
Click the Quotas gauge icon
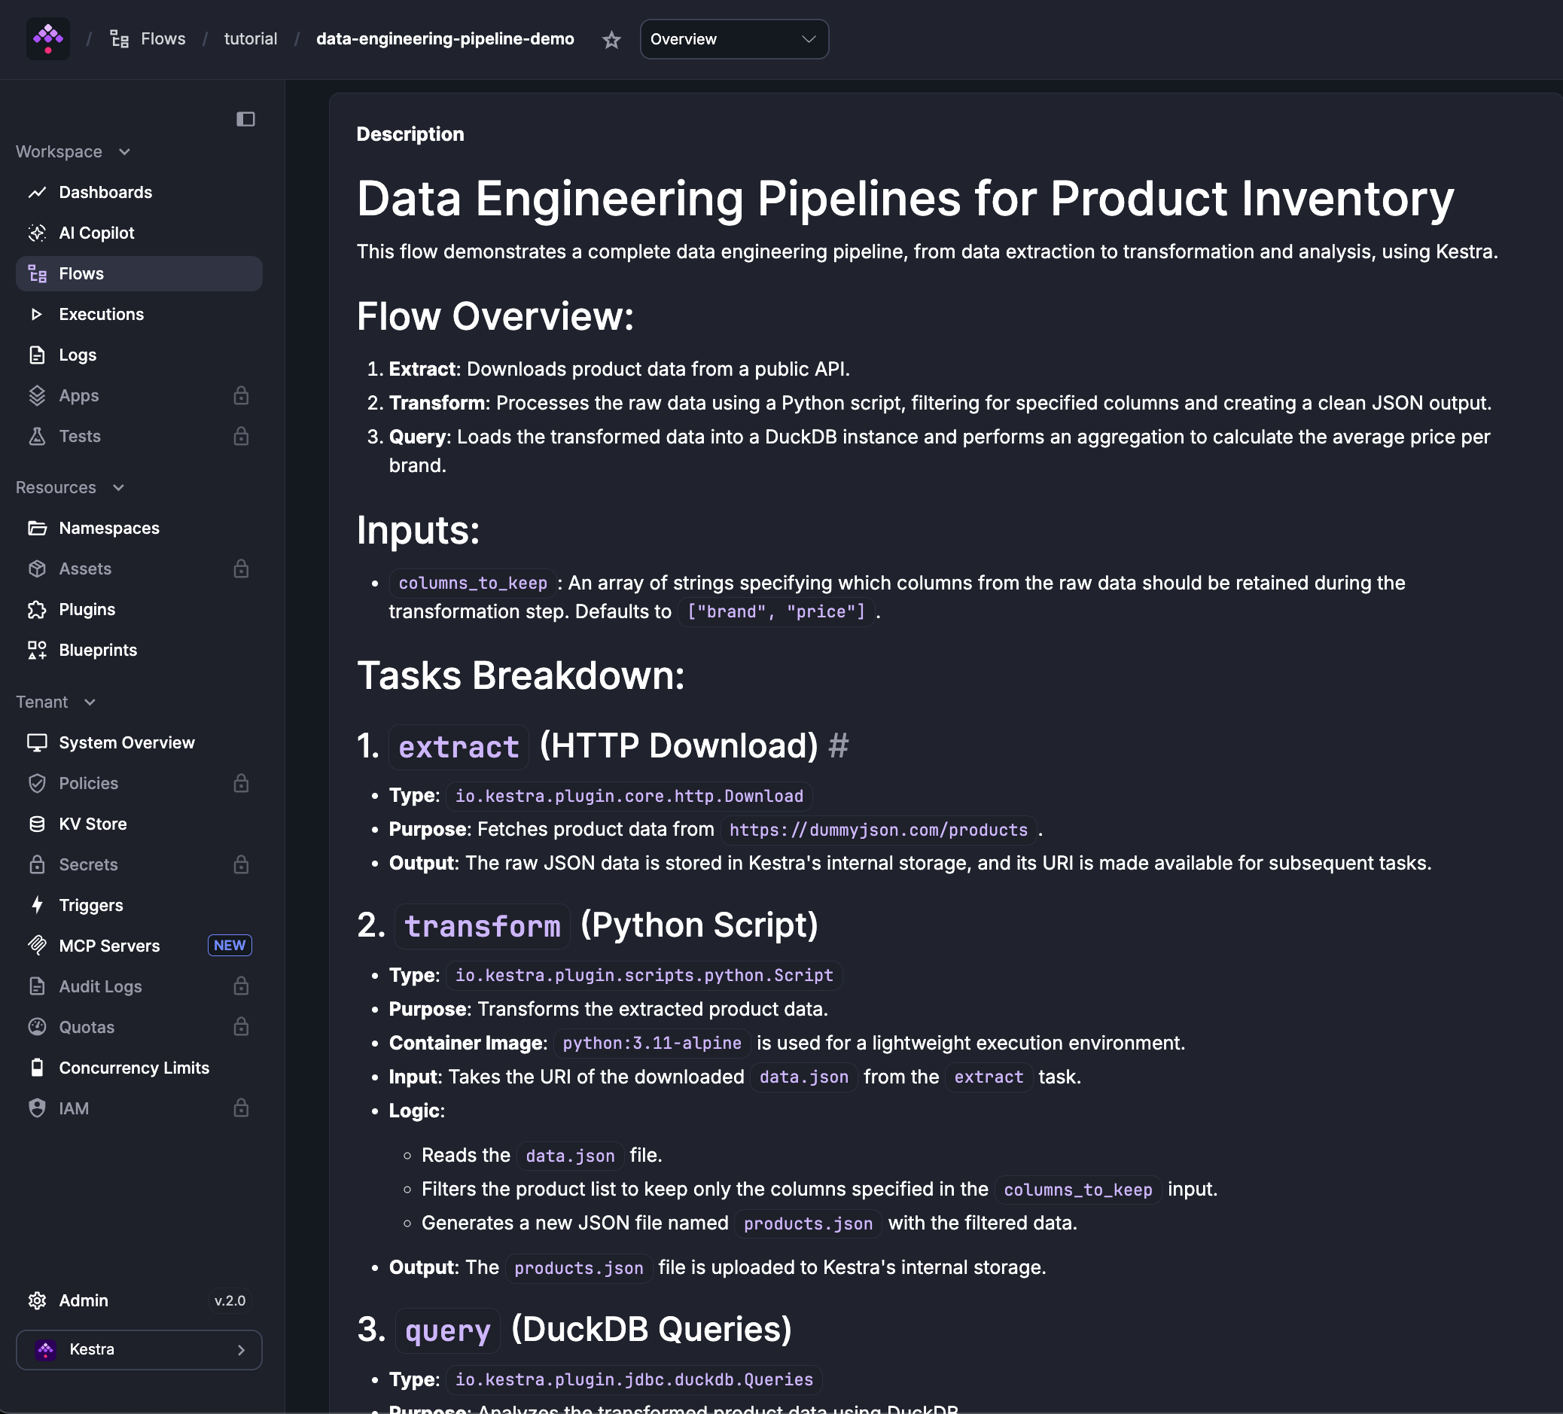37,1027
